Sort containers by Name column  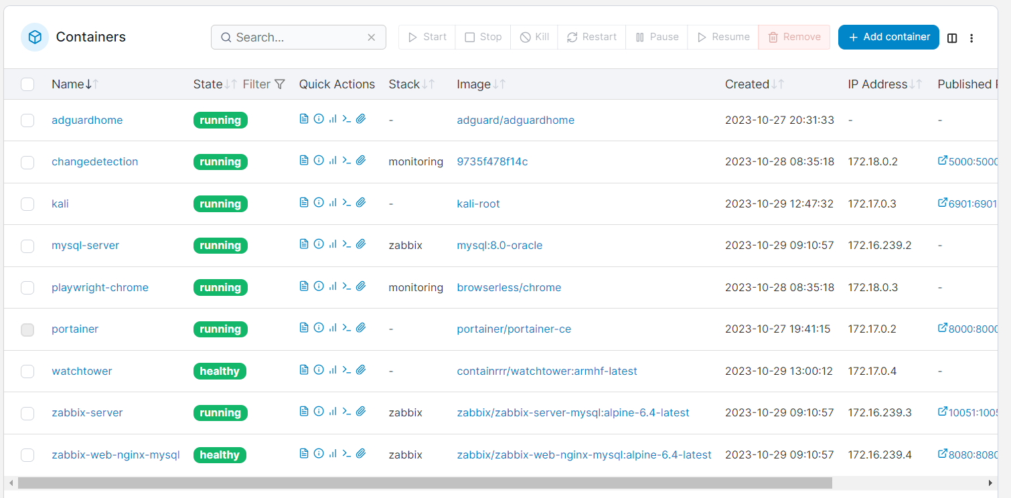[76, 84]
